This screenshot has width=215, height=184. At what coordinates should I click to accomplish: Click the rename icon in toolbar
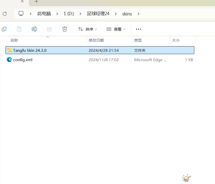34,29
